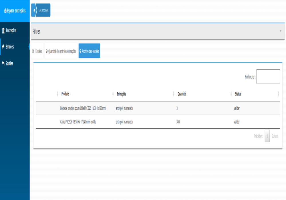Go to the Suivant page
The height and width of the screenshot is (200, 286).
click(275, 136)
